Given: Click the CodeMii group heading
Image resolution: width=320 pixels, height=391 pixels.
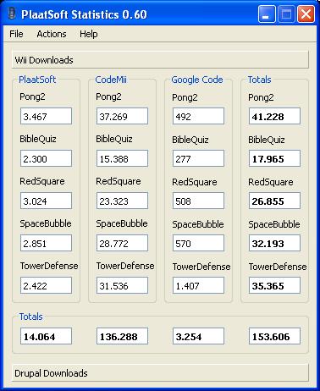Looking at the screenshot, I should coord(111,80).
